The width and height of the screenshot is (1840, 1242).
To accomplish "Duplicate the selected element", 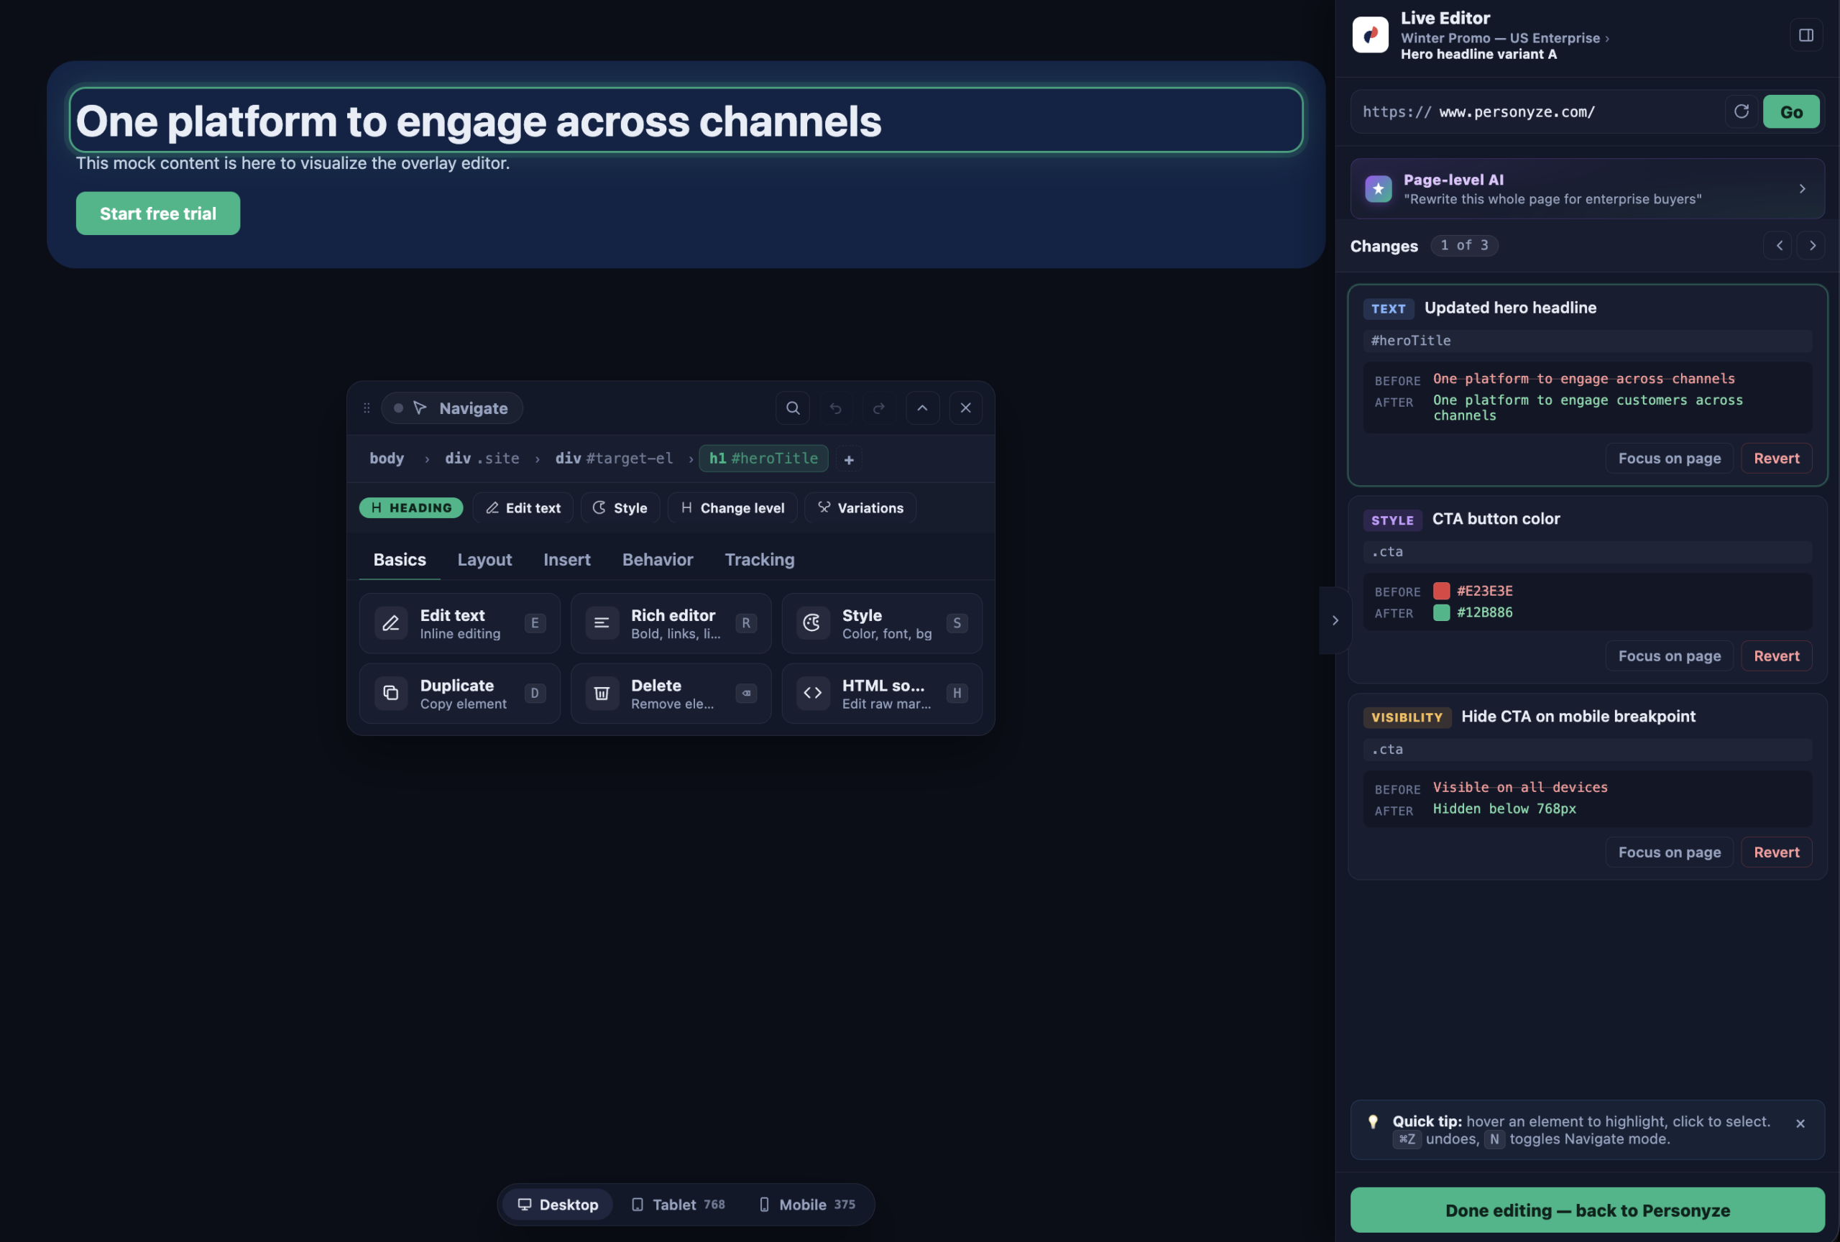I will [x=459, y=694].
